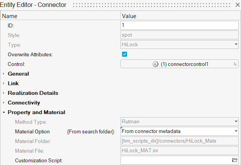This screenshot has height=165, width=241.
Task: Click the selection arrow icon in Control field
Action: [235, 64]
